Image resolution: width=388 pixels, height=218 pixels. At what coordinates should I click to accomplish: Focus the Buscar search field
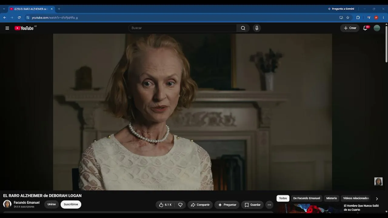(183, 28)
